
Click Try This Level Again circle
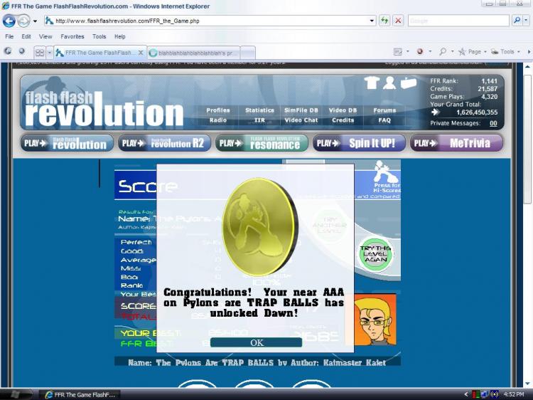(375, 254)
